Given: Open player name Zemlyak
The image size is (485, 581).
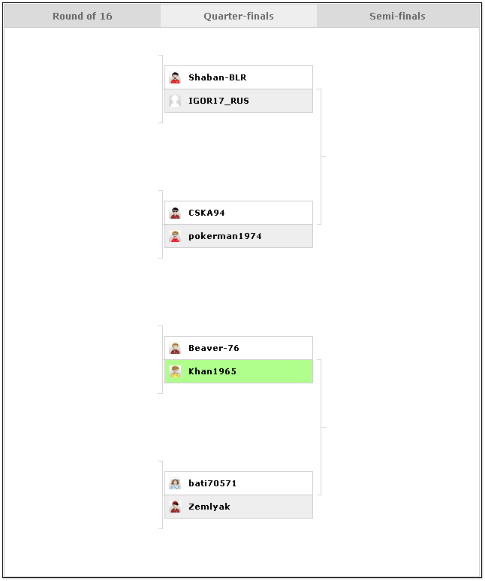Looking at the screenshot, I should [209, 507].
